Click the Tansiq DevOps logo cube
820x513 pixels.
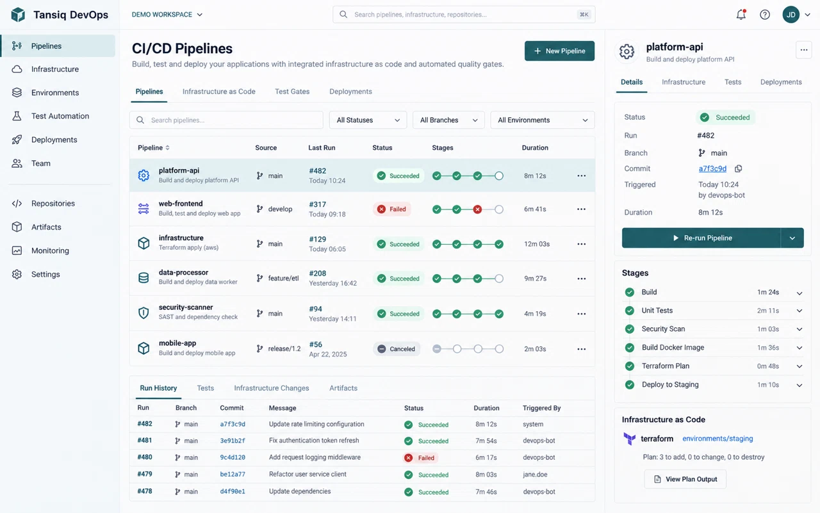point(18,14)
